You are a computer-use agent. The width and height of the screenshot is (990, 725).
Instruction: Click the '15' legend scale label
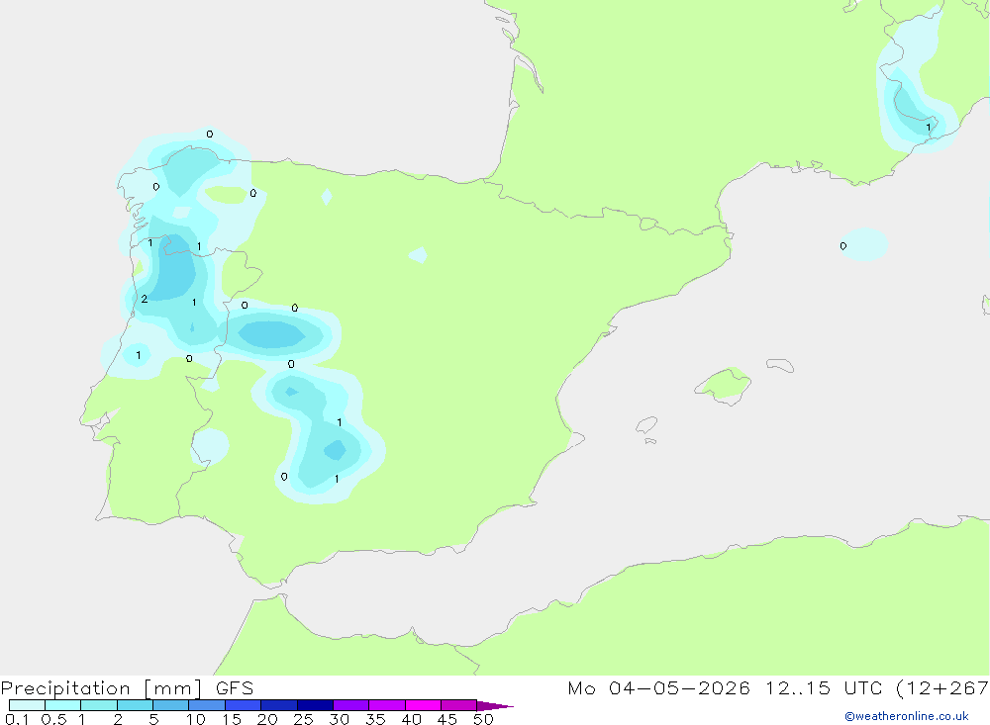[x=232, y=719]
